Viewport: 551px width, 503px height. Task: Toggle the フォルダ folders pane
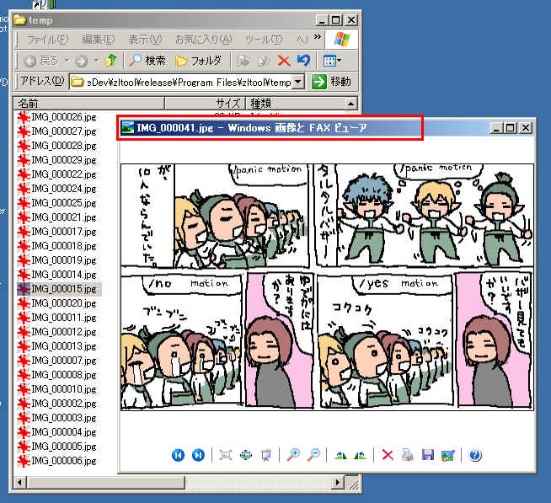point(199,61)
